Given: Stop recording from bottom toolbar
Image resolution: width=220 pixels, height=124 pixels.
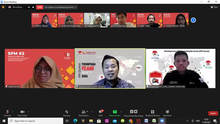Looking at the screenshot, I should (136, 112).
